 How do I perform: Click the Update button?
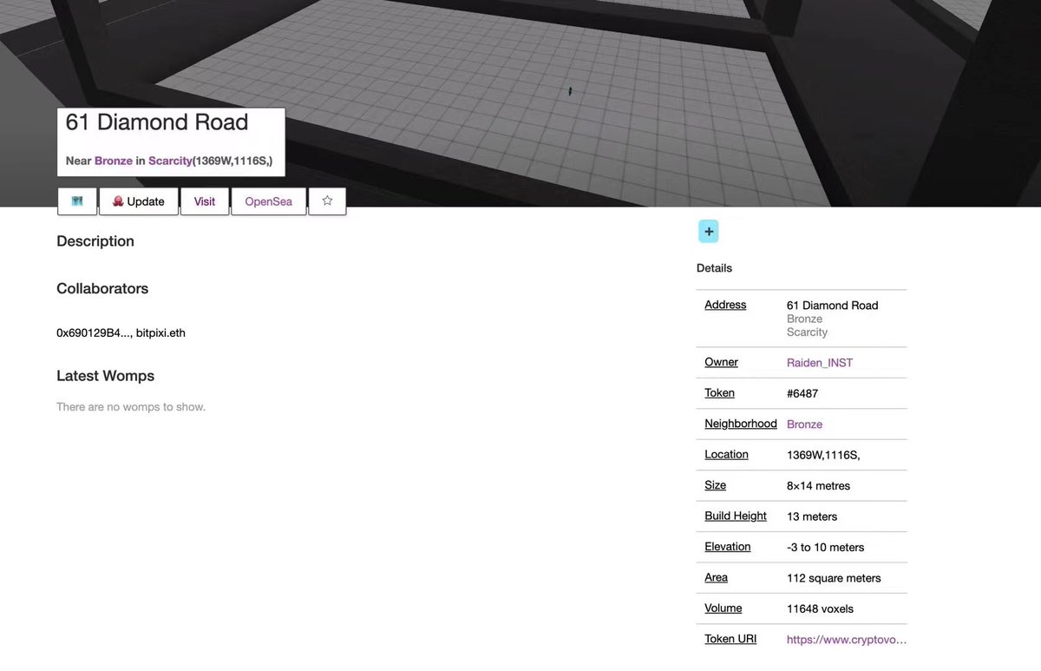pos(139,201)
